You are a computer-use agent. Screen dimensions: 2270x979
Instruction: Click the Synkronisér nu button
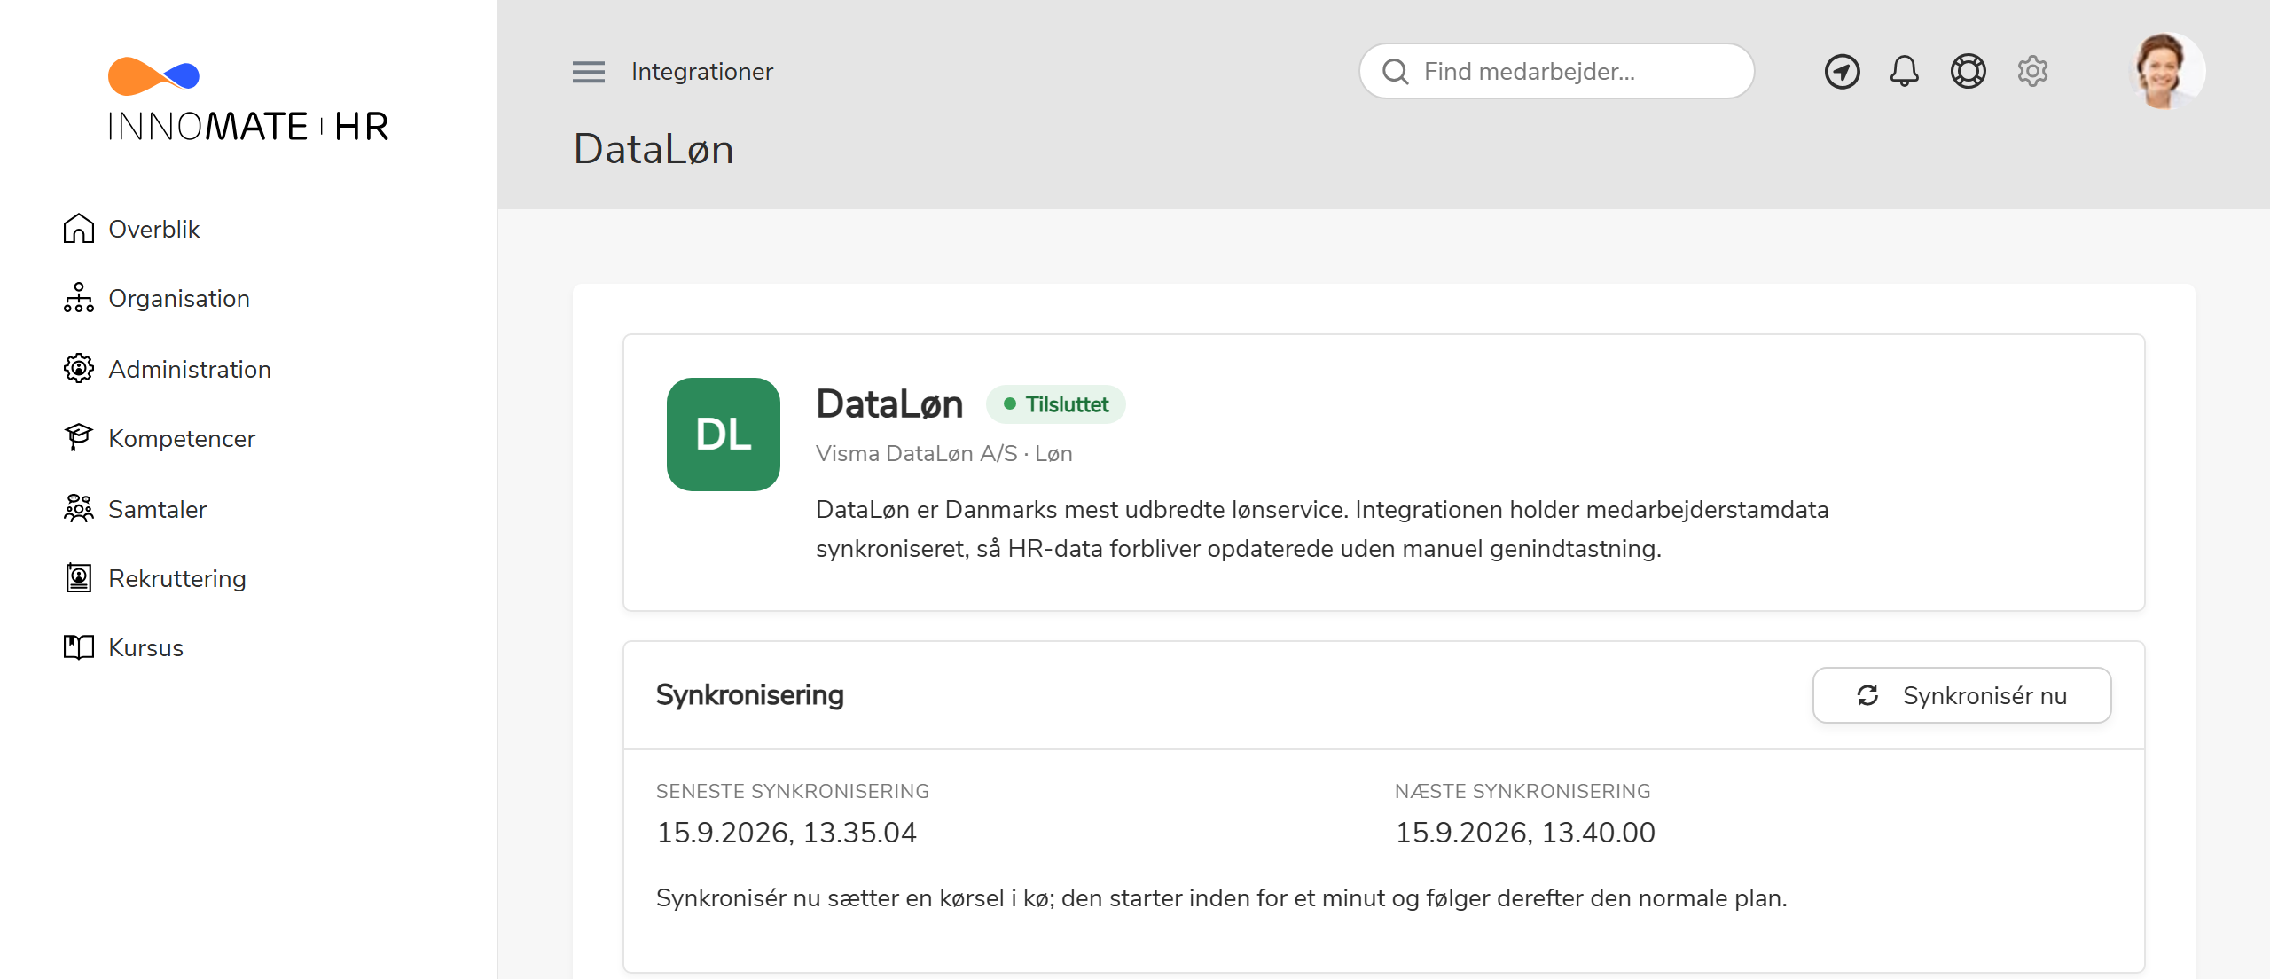[1962, 695]
